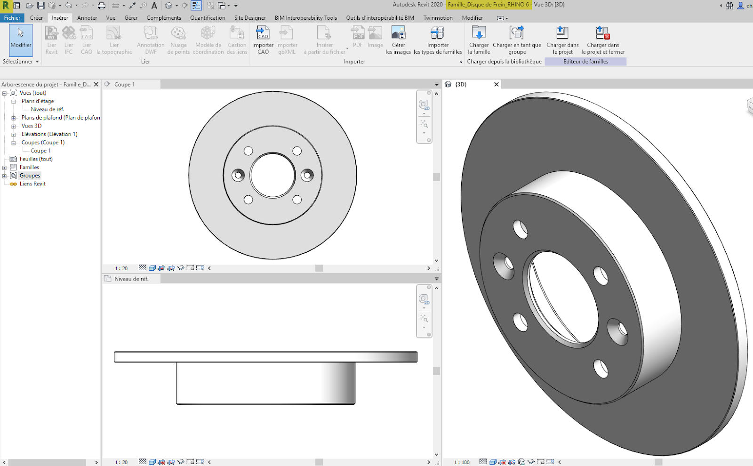
Task: Toggle the Modifier selection mode
Action: [x=20, y=41]
